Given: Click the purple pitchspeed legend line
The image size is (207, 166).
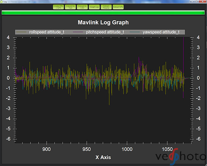Looking at the screenshot, I should (78, 32).
